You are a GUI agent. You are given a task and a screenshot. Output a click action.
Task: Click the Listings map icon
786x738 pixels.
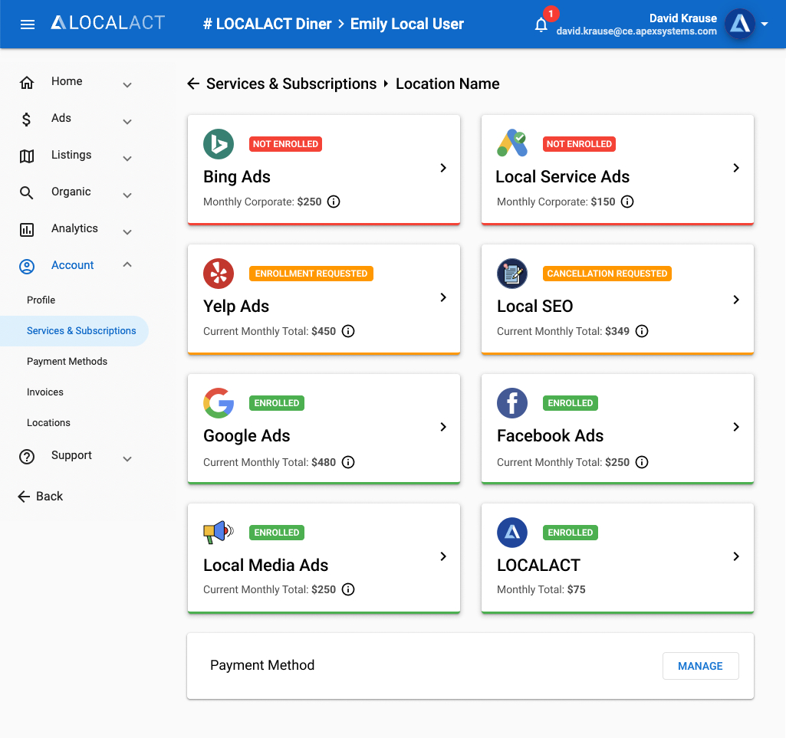pyautogui.click(x=27, y=156)
